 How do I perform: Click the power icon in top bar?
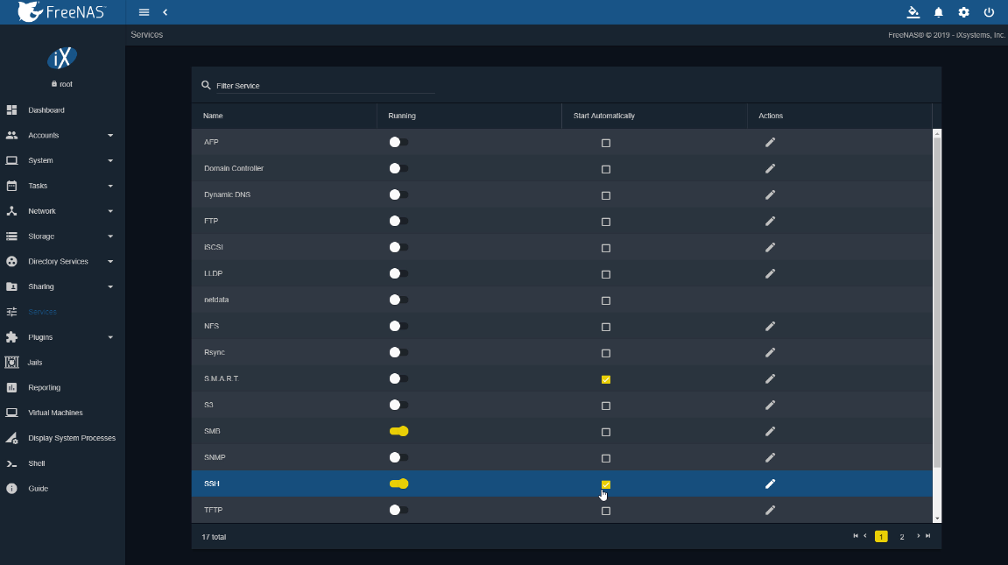[x=989, y=12]
